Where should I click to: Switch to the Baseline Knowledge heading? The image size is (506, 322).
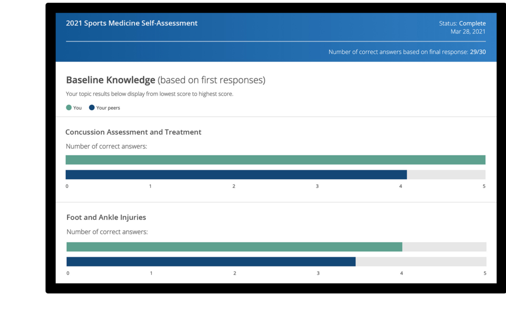(110, 80)
